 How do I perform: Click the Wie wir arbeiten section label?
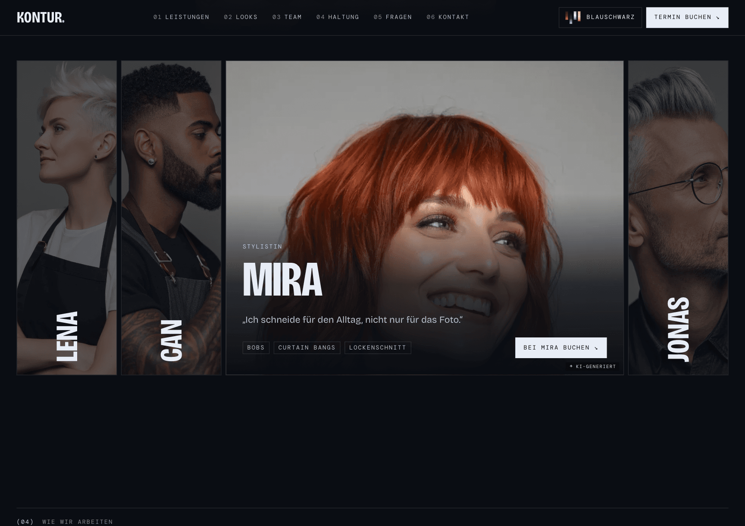tap(78, 522)
